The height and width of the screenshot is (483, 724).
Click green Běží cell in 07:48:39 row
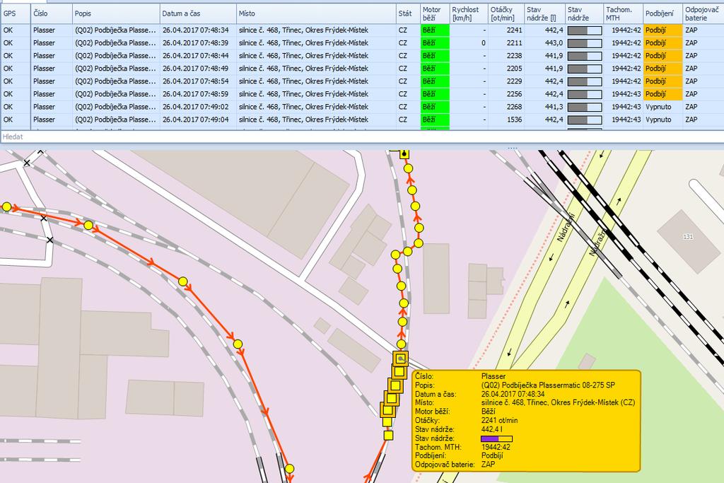point(435,43)
